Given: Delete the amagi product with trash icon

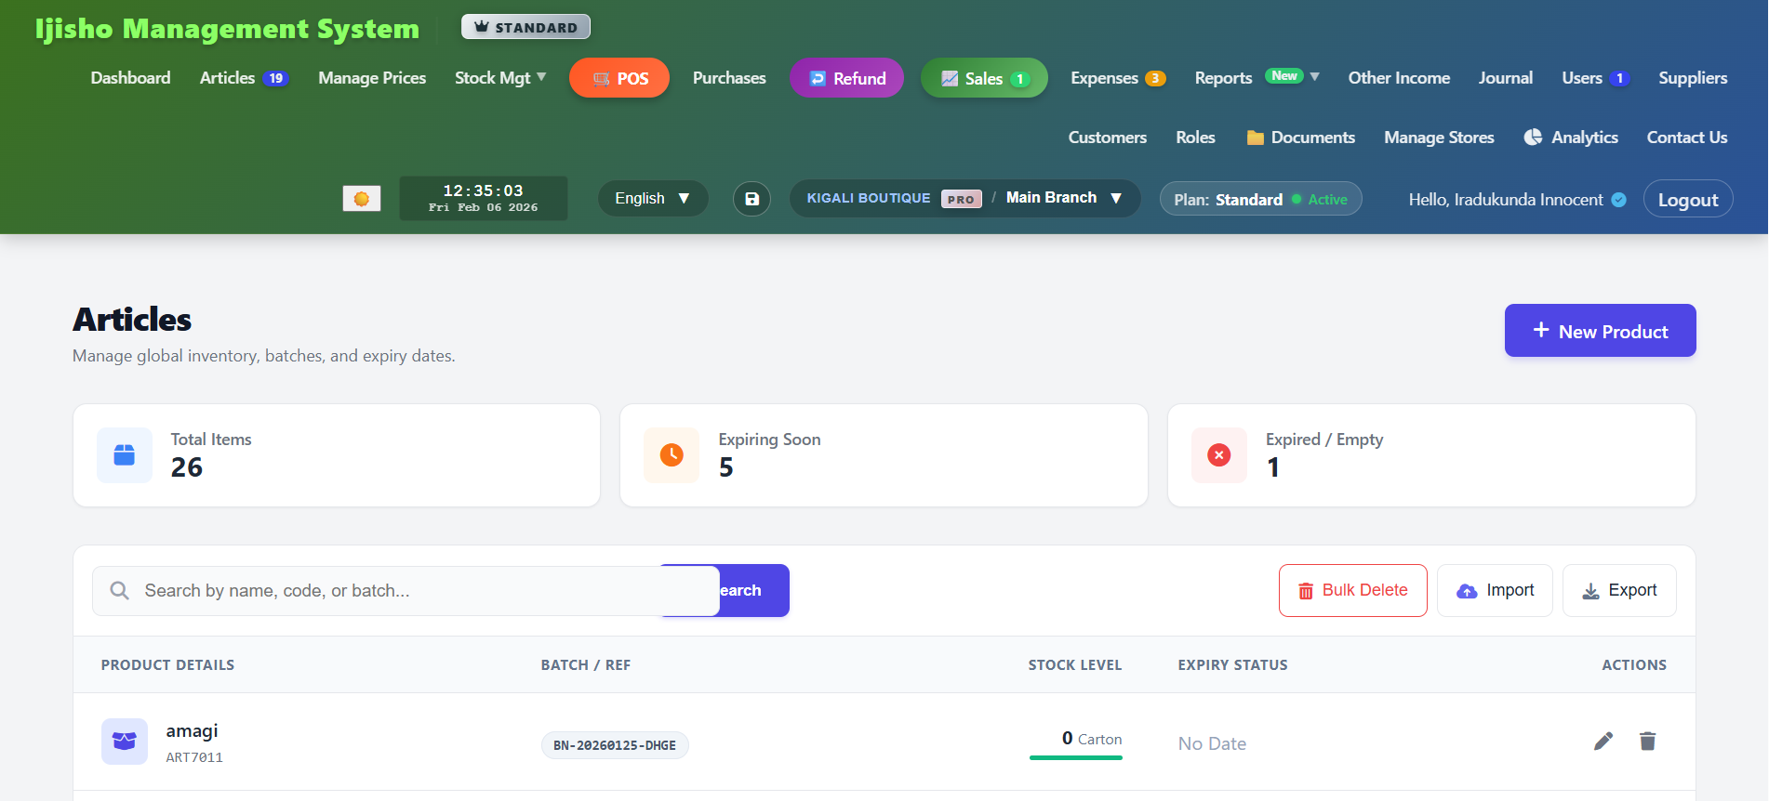Looking at the screenshot, I should pos(1647,741).
